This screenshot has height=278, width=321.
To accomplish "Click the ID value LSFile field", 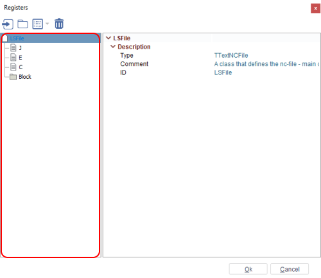I will point(223,72).
